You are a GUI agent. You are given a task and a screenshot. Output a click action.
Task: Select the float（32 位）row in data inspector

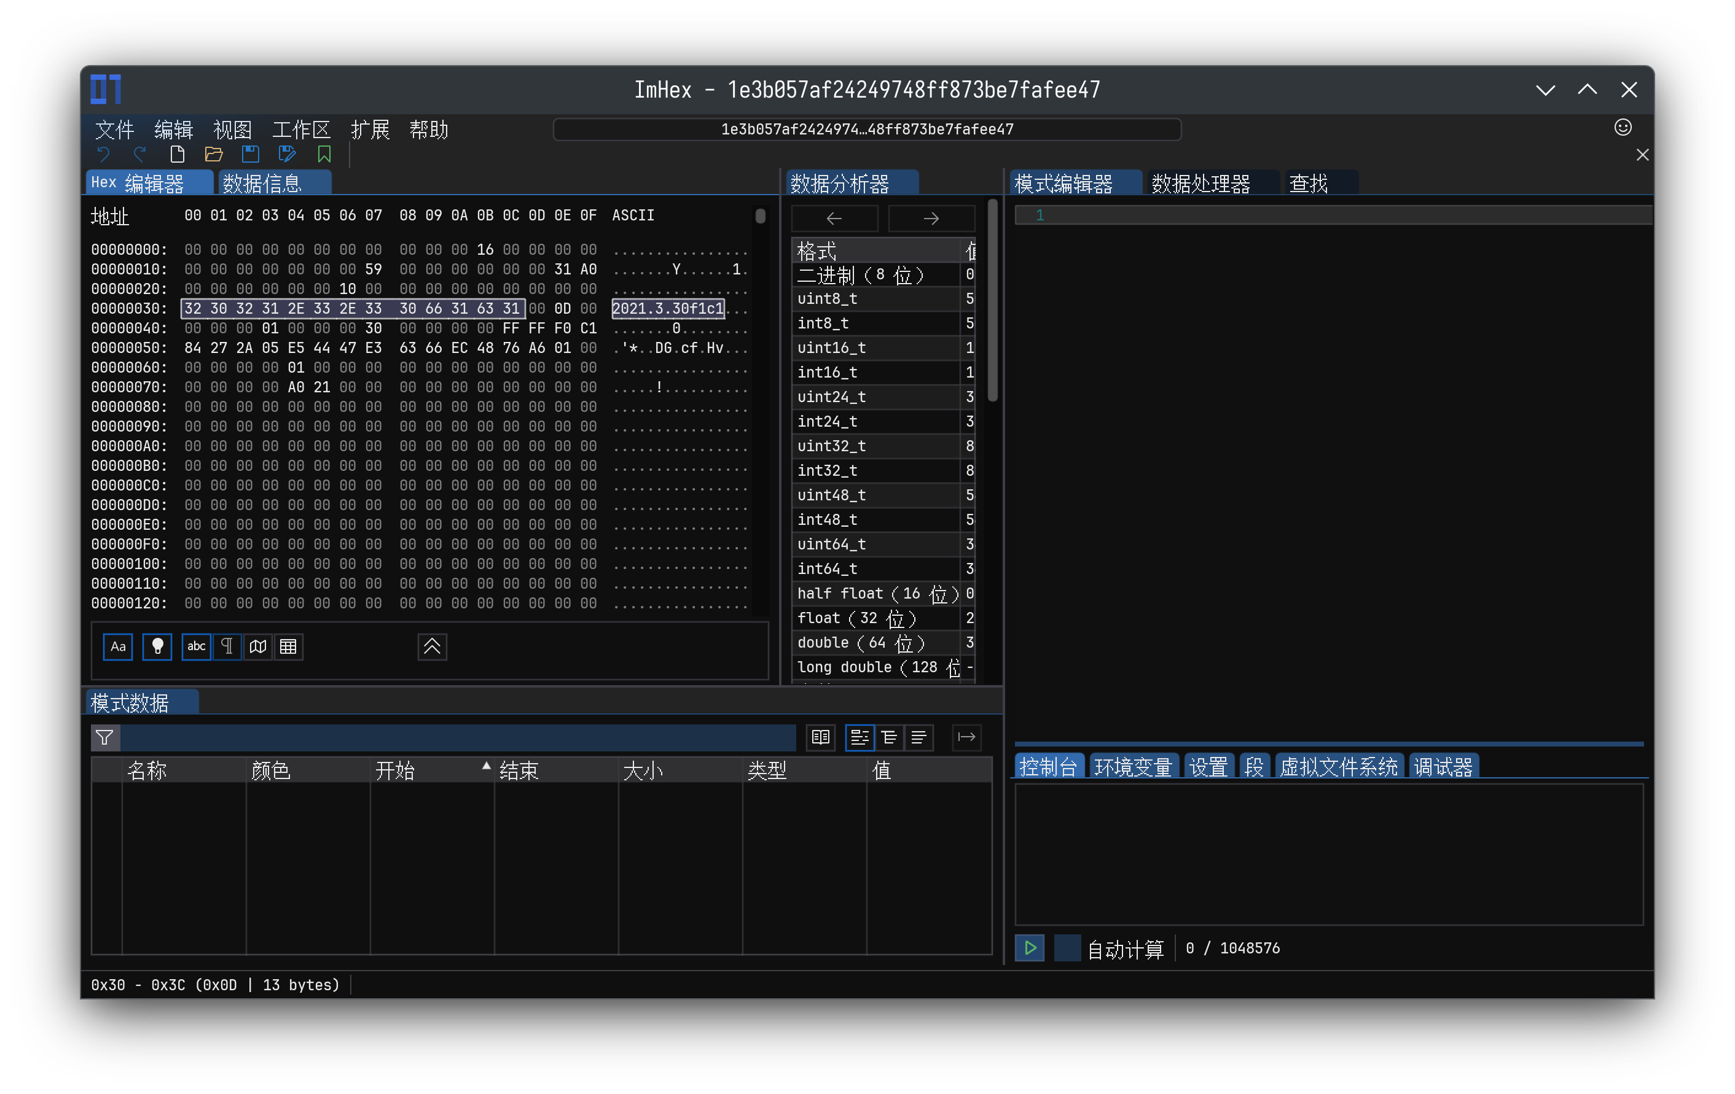pos(883,618)
